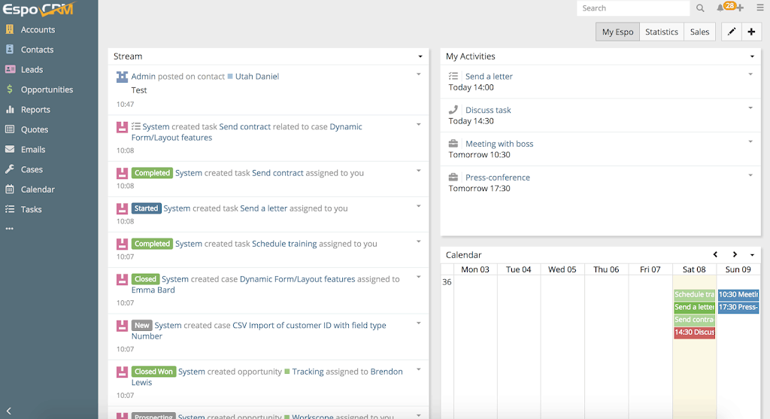Click the plus add dashlet button
The height and width of the screenshot is (419, 770).
[x=751, y=32]
